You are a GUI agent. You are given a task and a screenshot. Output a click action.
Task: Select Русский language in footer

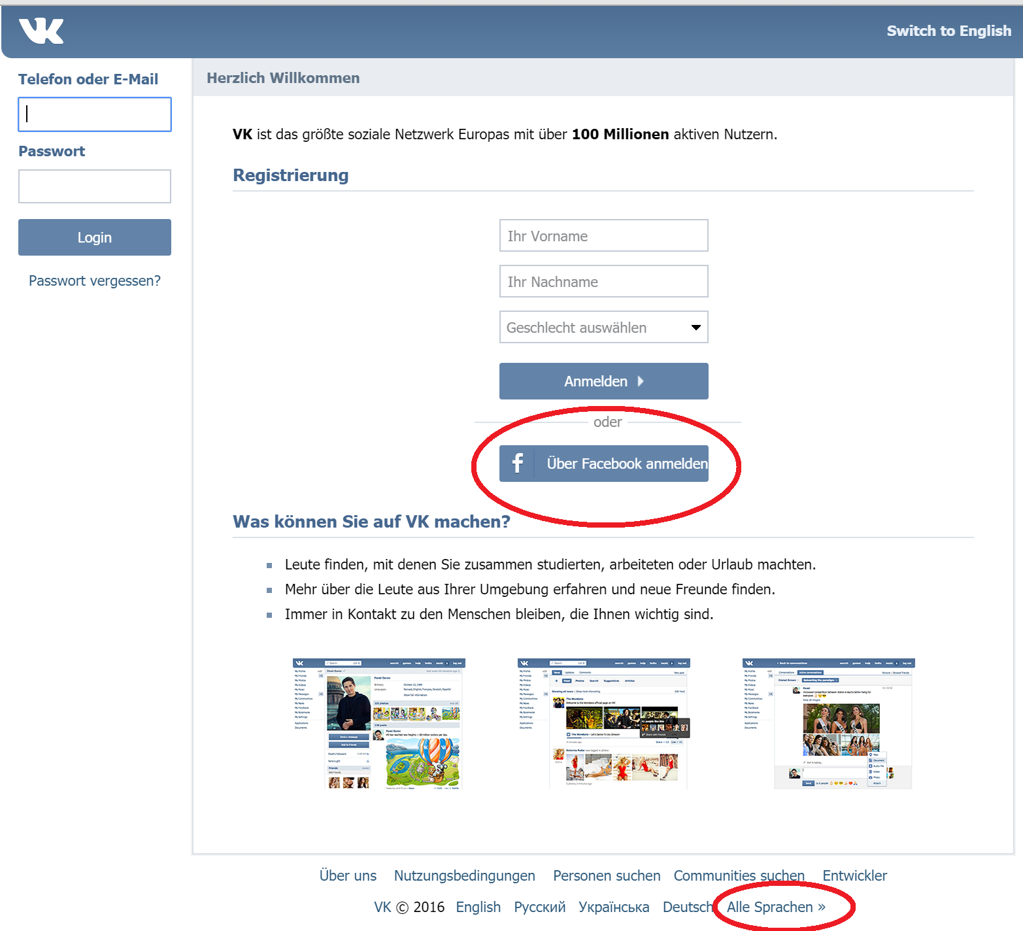(539, 907)
